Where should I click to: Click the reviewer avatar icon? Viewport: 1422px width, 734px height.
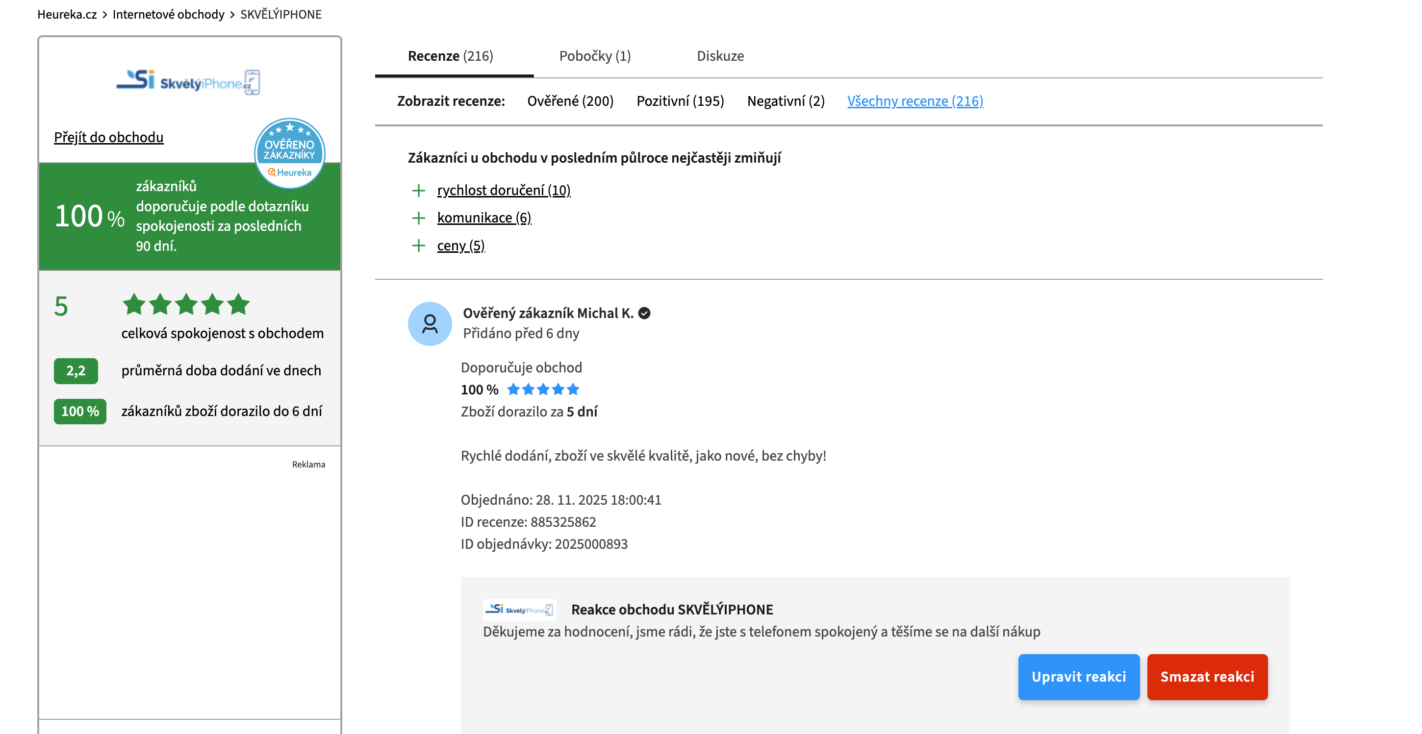(430, 324)
